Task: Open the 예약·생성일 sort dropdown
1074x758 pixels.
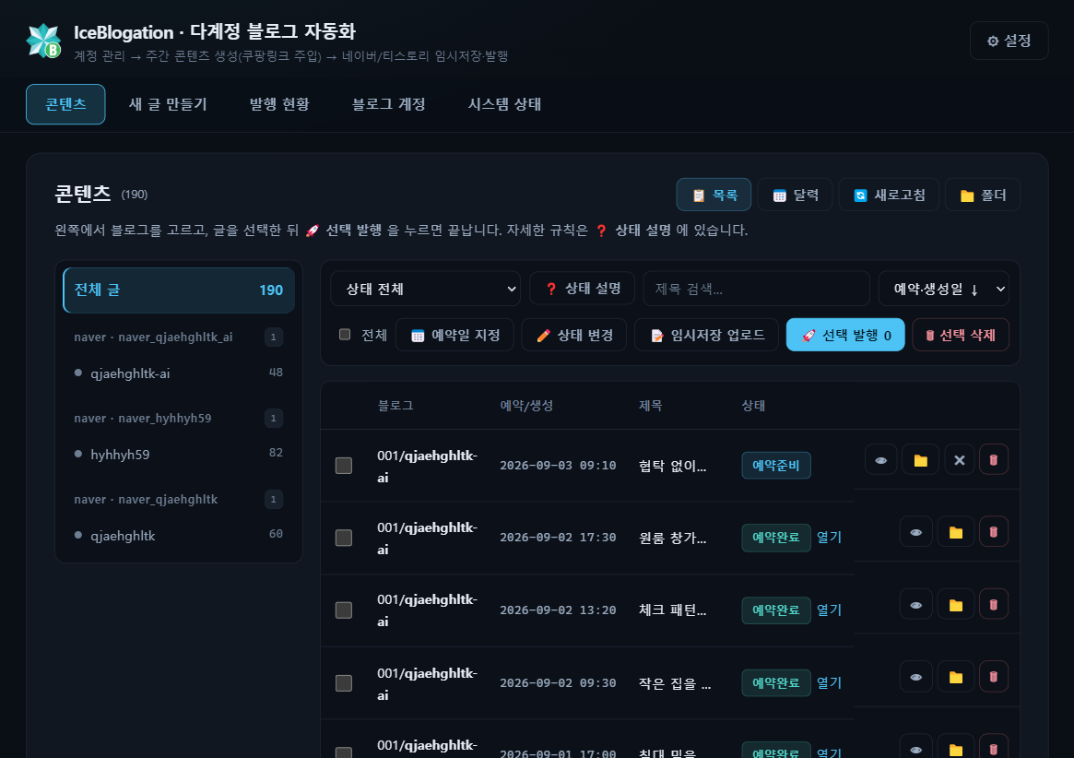Action: tap(944, 289)
